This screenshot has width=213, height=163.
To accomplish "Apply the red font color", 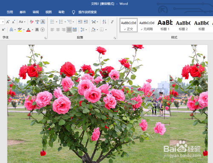I will pyautogui.click(x=29, y=29).
